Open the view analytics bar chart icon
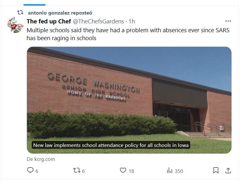The height and width of the screenshot is (182, 240). click(169, 171)
